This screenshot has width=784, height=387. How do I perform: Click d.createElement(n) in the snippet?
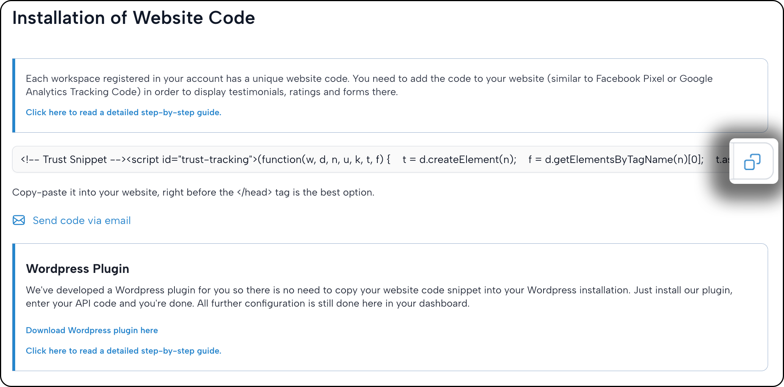click(467, 160)
